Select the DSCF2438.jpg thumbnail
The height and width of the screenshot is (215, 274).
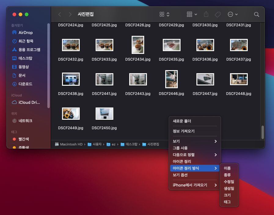(71, 79)
